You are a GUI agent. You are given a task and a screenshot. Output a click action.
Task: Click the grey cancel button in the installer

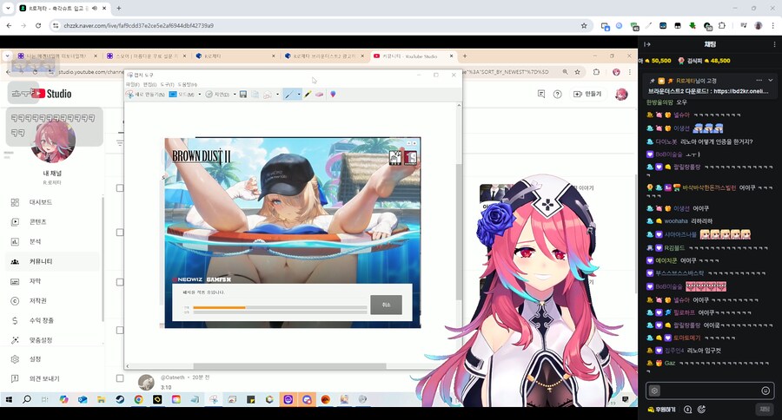point(386,305)
